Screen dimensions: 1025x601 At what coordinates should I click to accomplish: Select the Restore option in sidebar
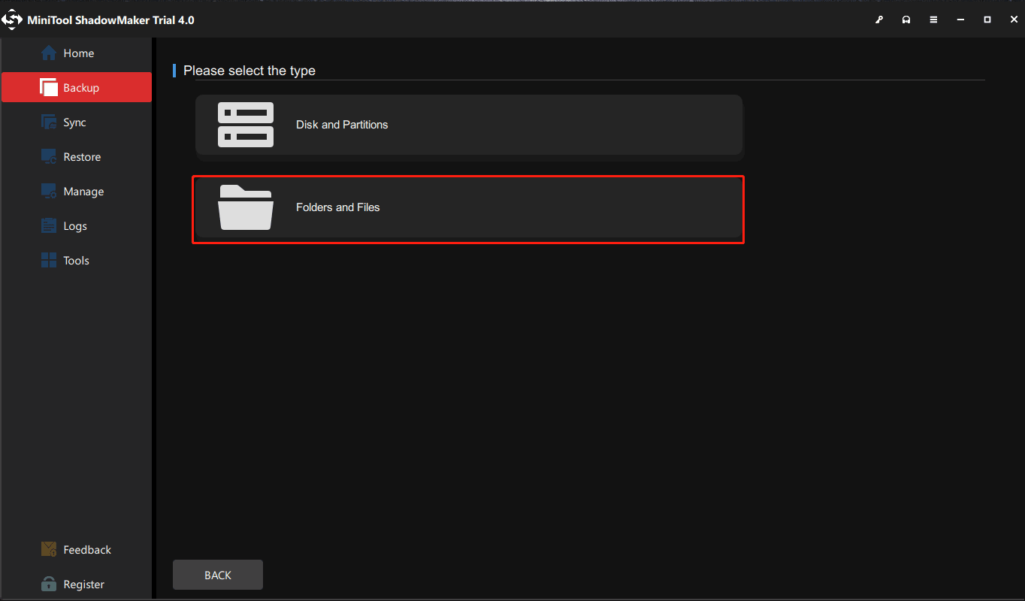(x=81, y=156)
